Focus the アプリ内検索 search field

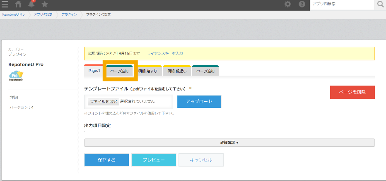click(342, 5)
